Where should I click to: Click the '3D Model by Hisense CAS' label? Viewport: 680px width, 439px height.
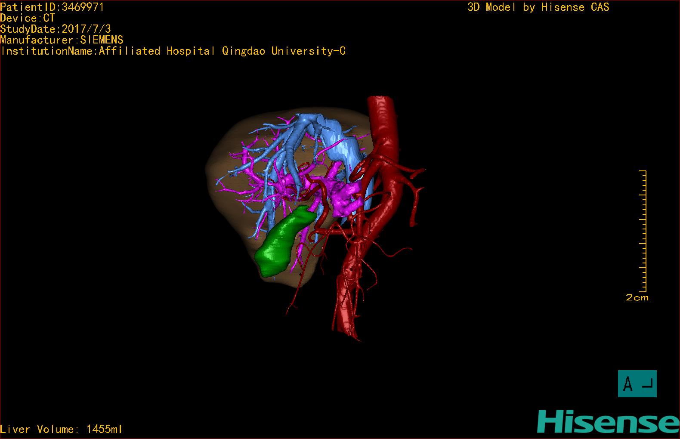click(x=538, y=7)
